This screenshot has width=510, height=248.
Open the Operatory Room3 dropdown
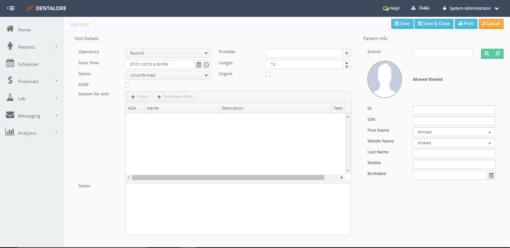[168, 53]
